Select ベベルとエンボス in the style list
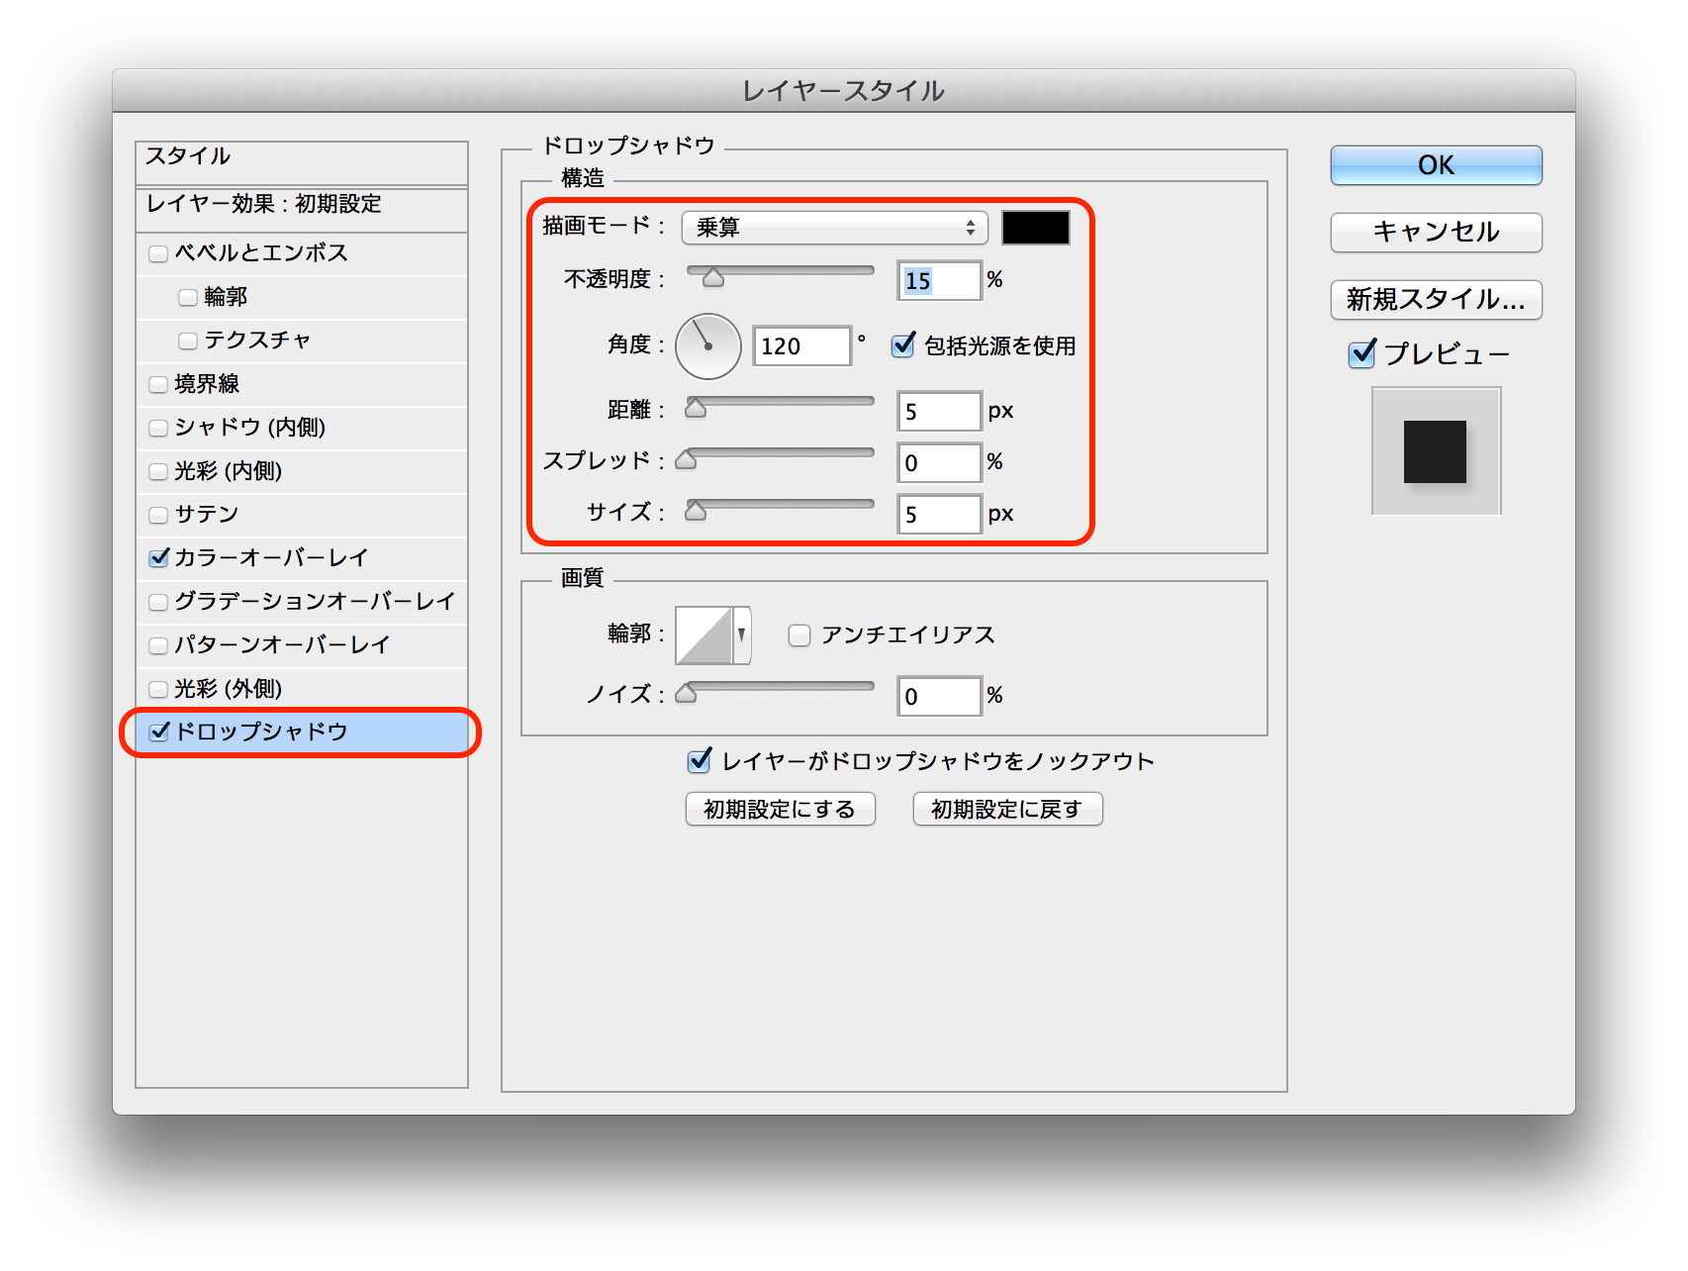1688x1271 pixels. [261, 253]
